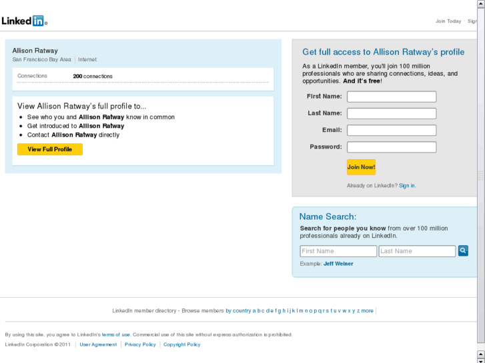Open the terms of use link

(115, 334)
